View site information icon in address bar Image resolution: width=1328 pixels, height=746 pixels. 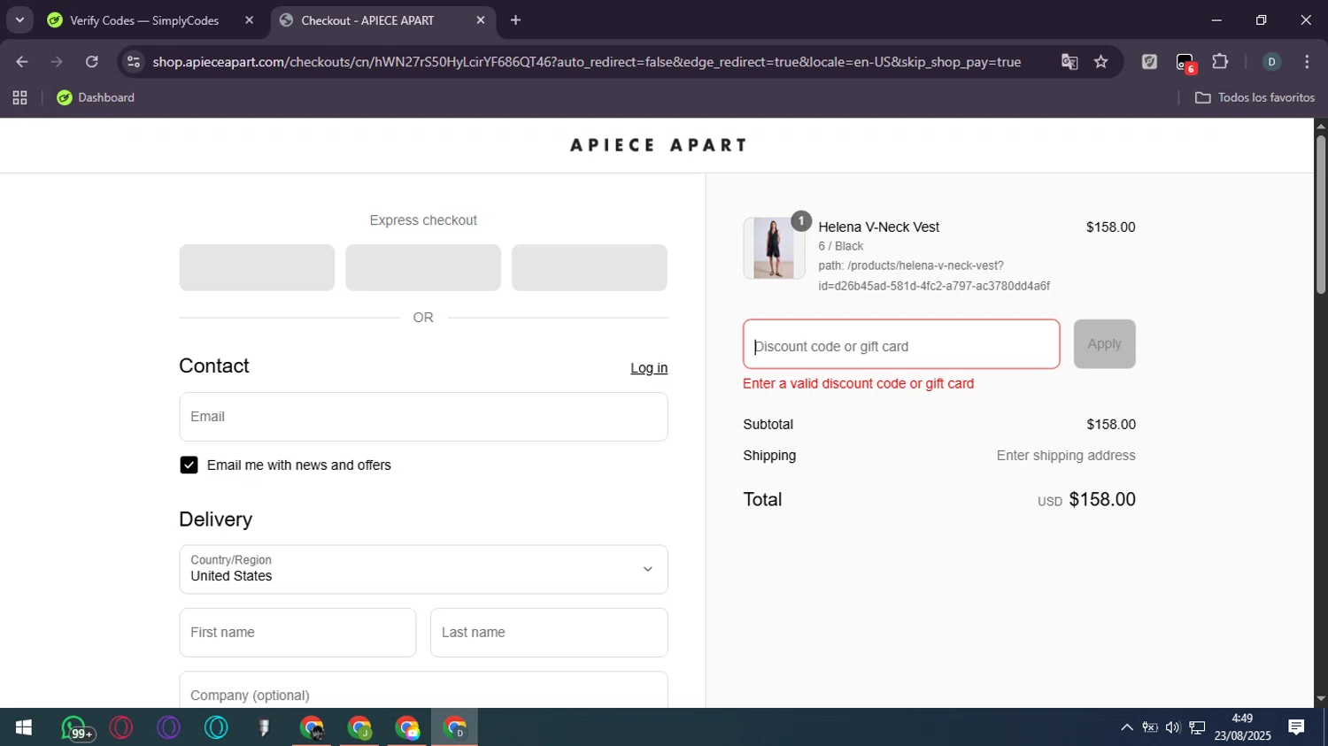[134, 62]
